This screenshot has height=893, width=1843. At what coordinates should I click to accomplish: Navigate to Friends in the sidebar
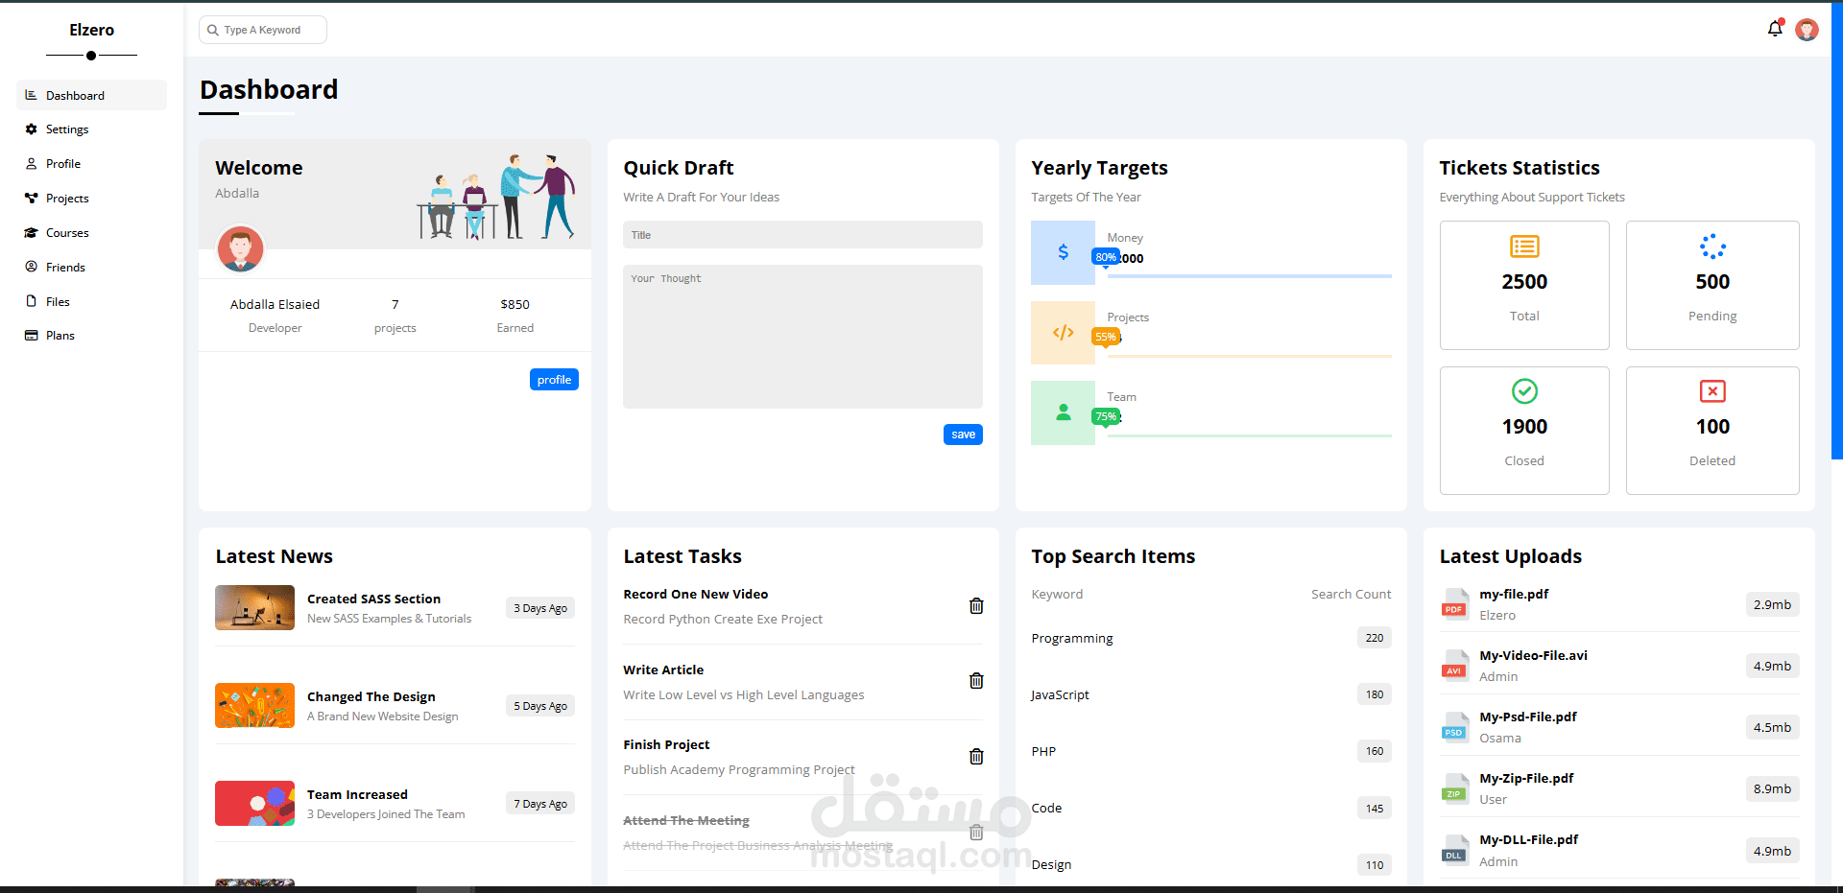coord(64,267)
